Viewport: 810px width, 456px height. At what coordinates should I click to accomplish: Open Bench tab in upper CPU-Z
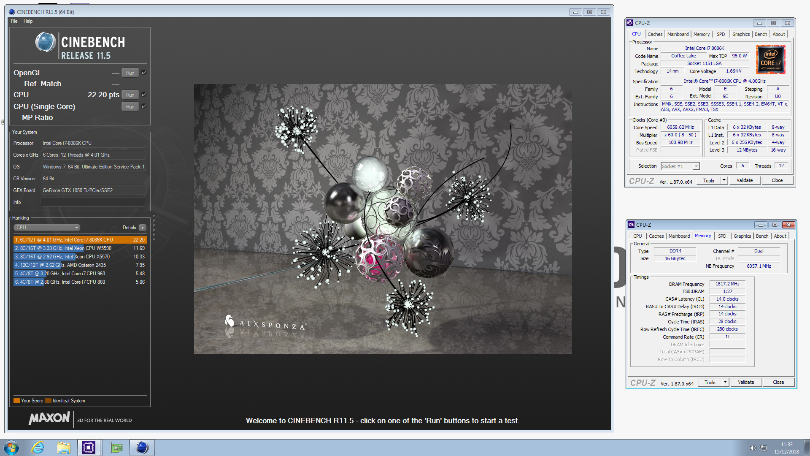pyautogui.click(x=761, y=34)
